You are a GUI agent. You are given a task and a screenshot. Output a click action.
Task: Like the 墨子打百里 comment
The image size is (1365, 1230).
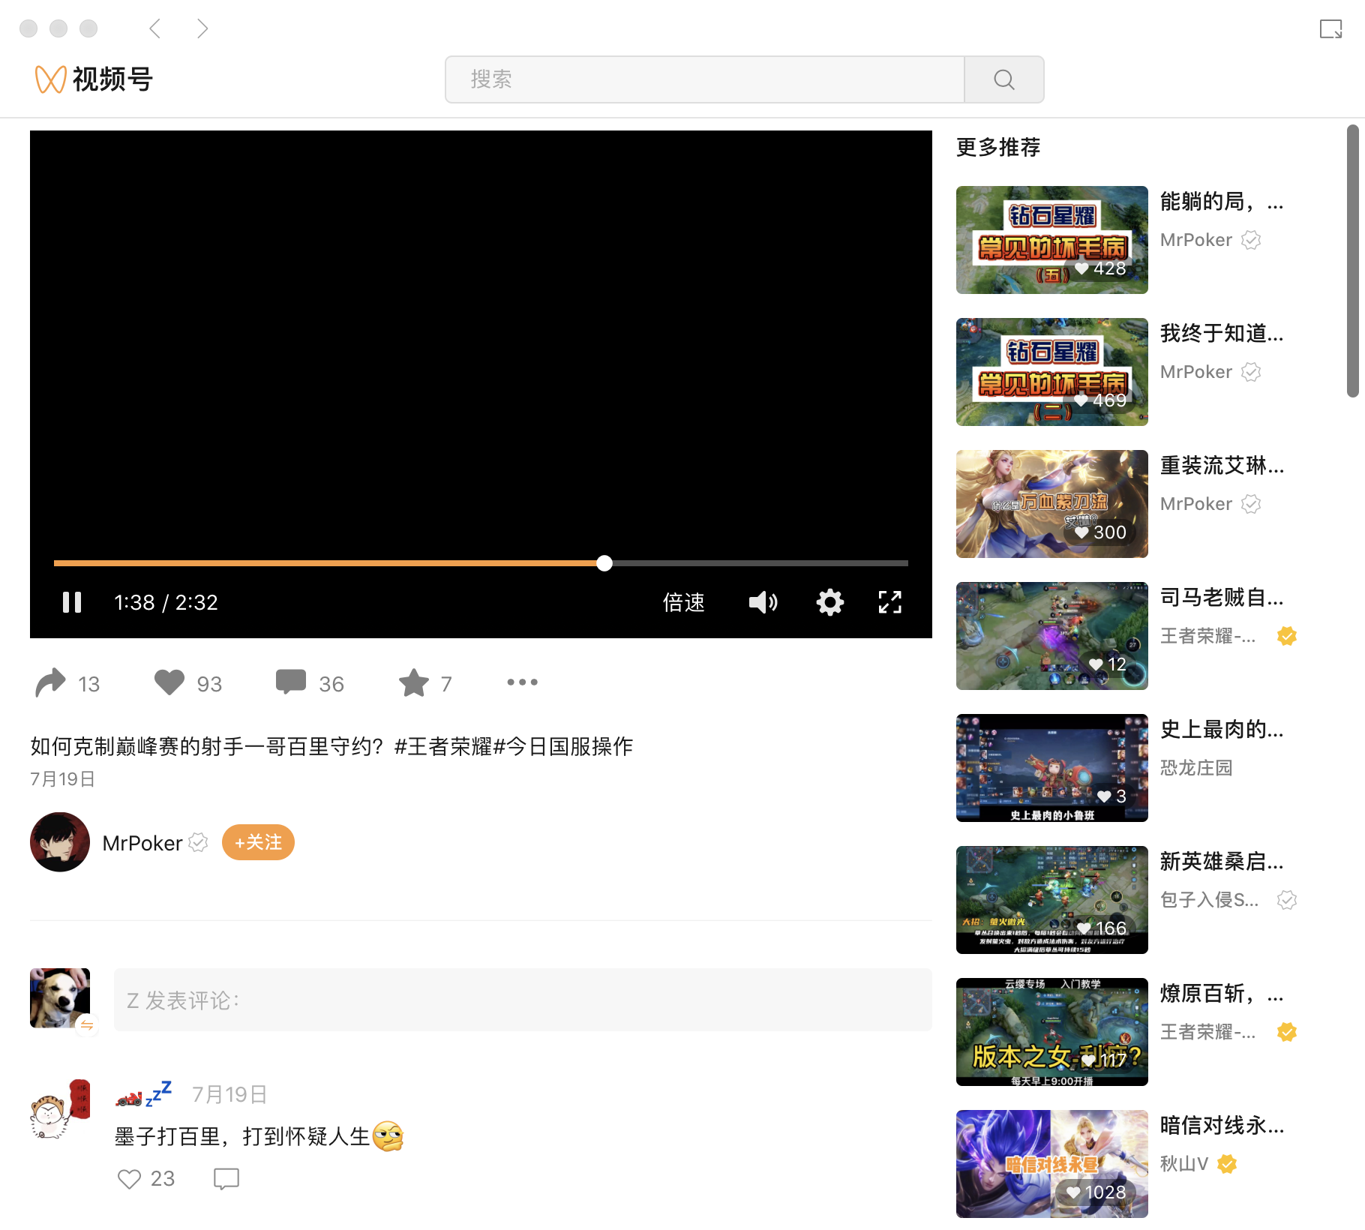pyautogui.click(x=129, y=1179)
